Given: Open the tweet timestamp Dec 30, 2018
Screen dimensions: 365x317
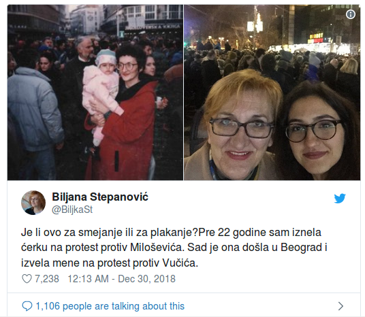Looking at the screenshot, I should pyautogui.click(x=121, y=279).
